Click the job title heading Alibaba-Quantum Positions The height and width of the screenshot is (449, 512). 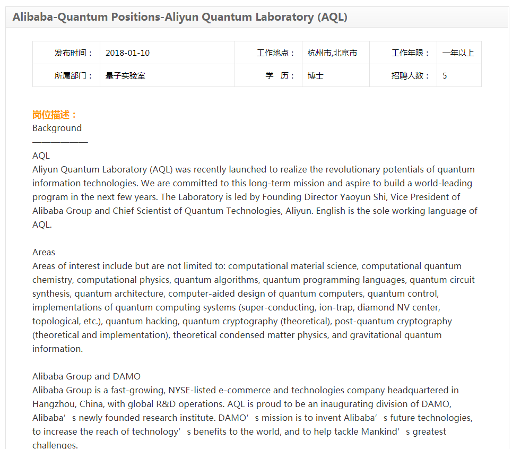pyautogui.click(x=180, y=17)
